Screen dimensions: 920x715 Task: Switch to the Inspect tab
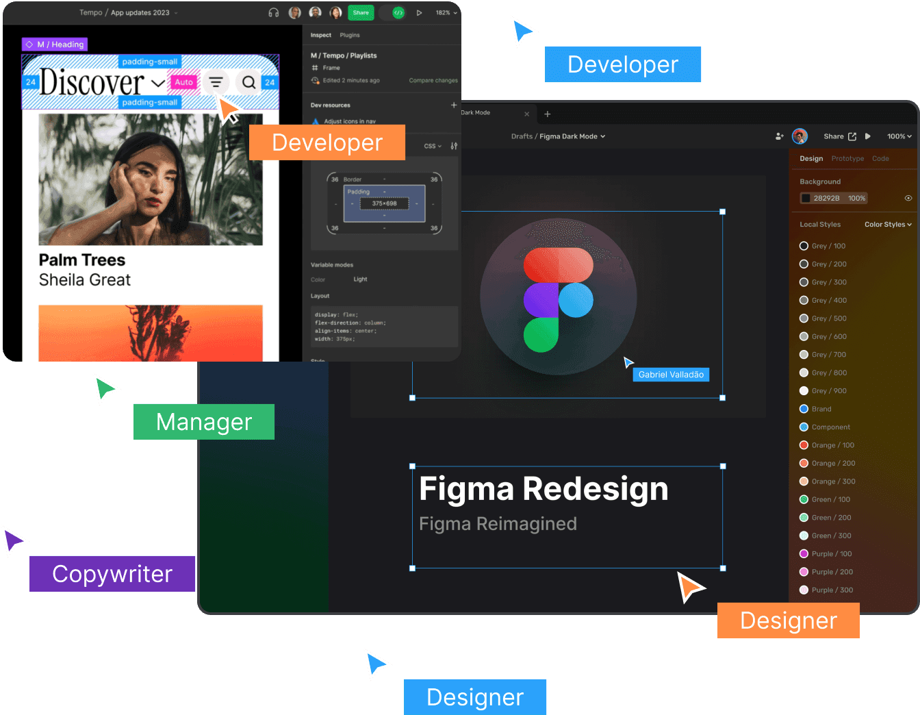(320, 35)
